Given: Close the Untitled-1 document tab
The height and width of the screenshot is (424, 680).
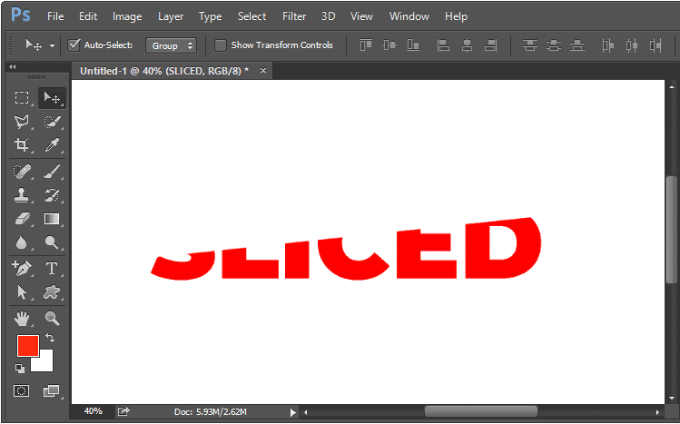Looking at the screenshot, I should coord(262,70).
